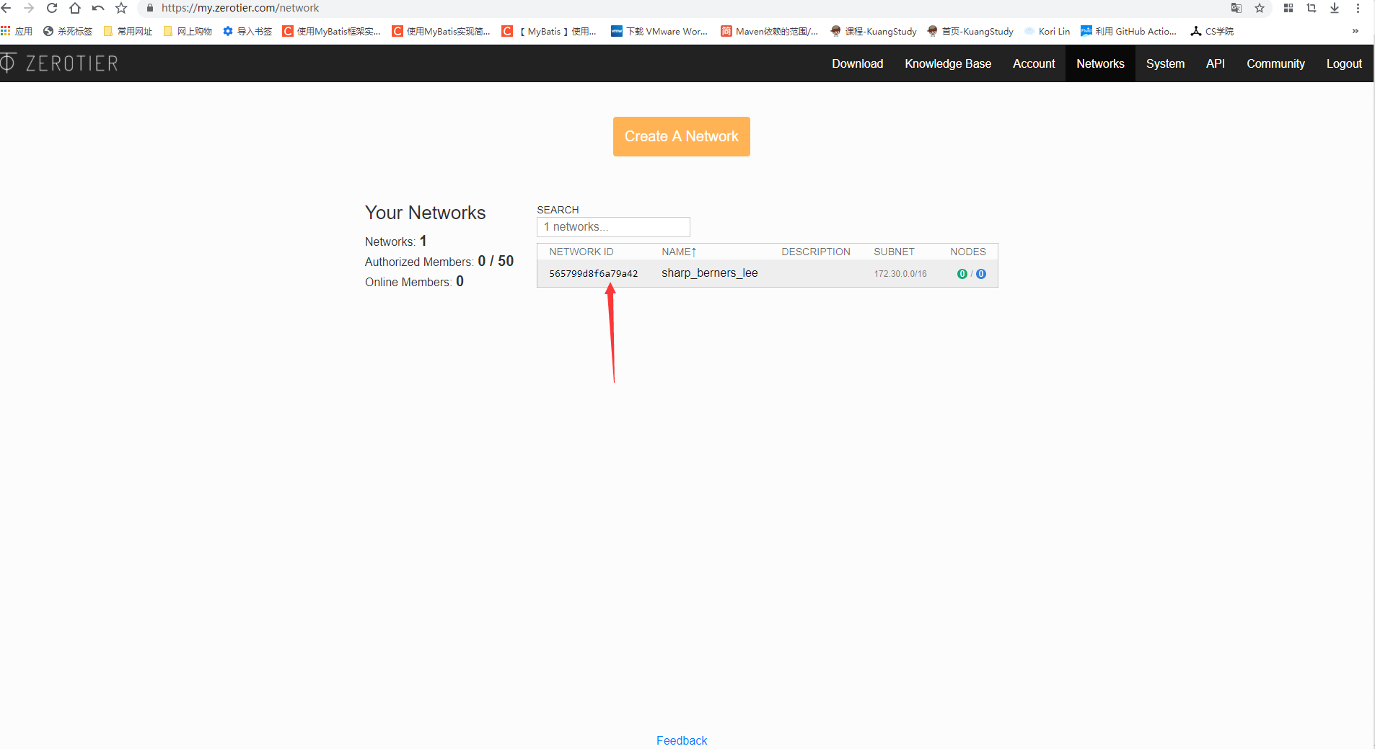
Task: Click the address bar URL my.zerotier.com/network
Action: click(240, 8)
